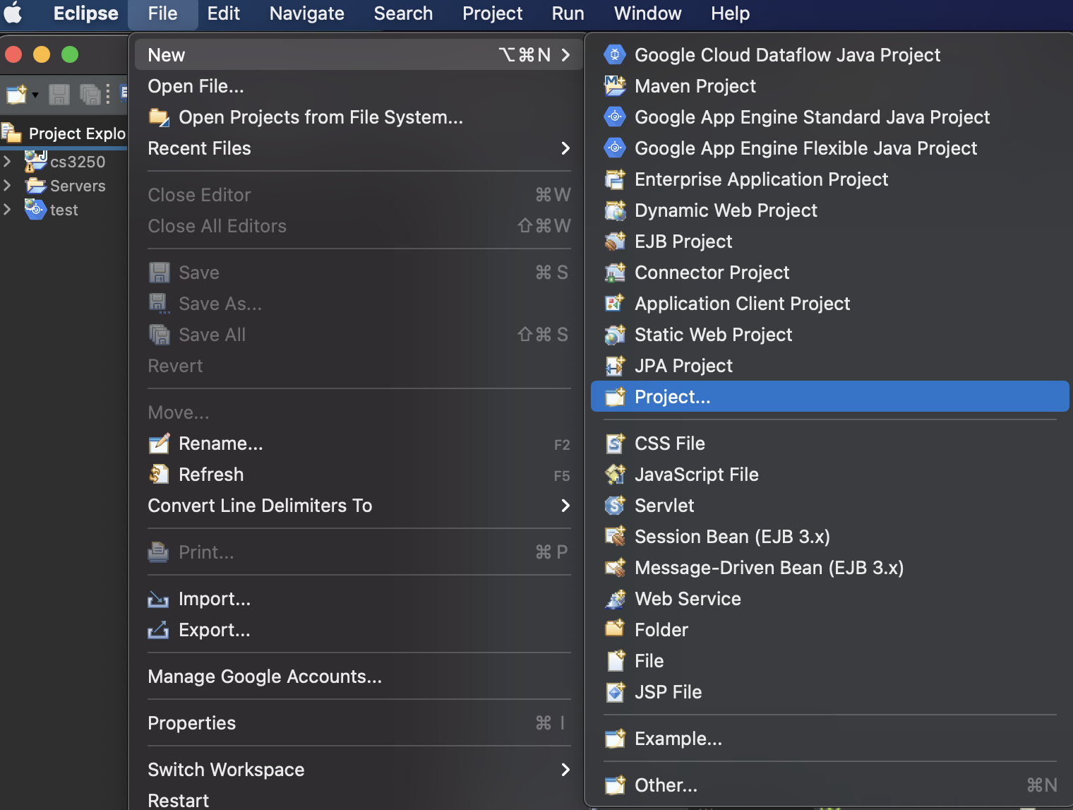Select the test project
This screenshot has height=810, width=1073.
(x=64, y=210)
